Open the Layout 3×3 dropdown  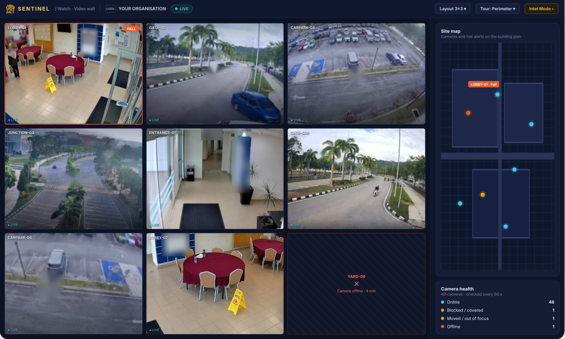452,8
